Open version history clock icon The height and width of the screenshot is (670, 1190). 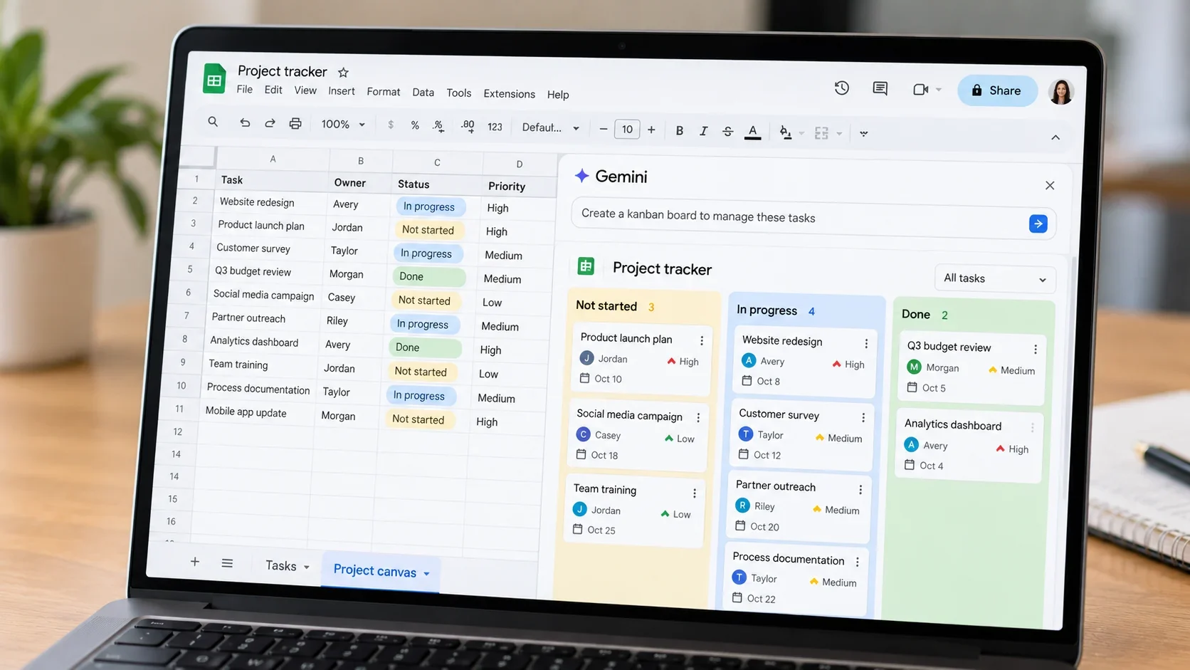[x=842, y=88]
